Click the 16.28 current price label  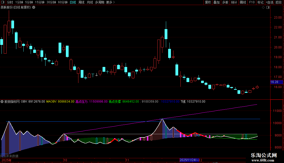pyautogui.click(x=274, y=82)
